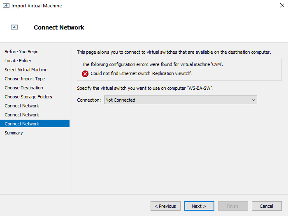Click the Connect Network page heading
The width and height of the screenshot is (288, 216).
59,27
